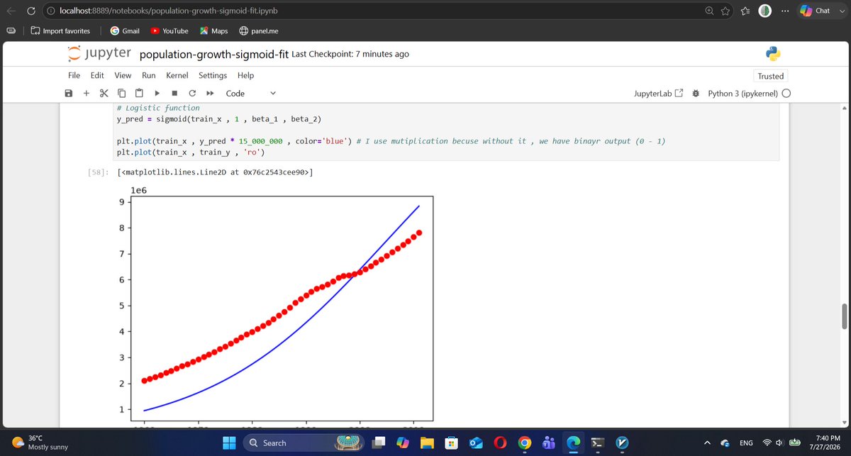The height and width of the screenshot is (456, 851).
Task: Cut the selected cell with the scissors icon
Action: click(x=104, y=93)
